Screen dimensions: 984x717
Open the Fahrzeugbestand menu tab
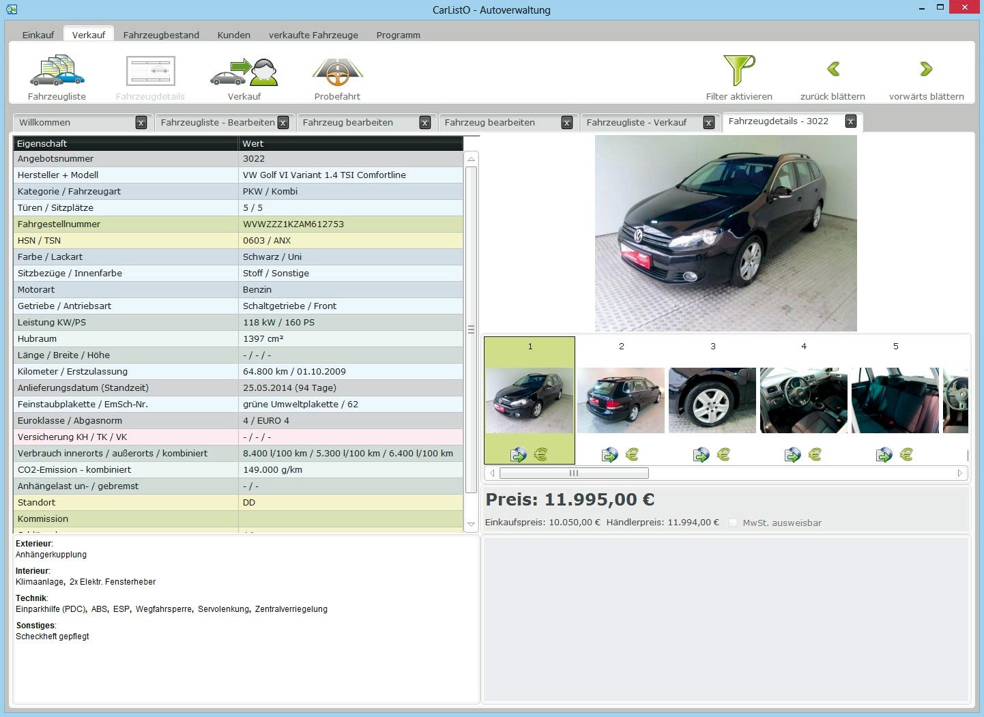point(161,35)
